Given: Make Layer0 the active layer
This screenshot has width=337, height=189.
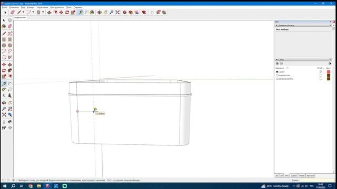Looking at the screenshot, I should 277,72.
